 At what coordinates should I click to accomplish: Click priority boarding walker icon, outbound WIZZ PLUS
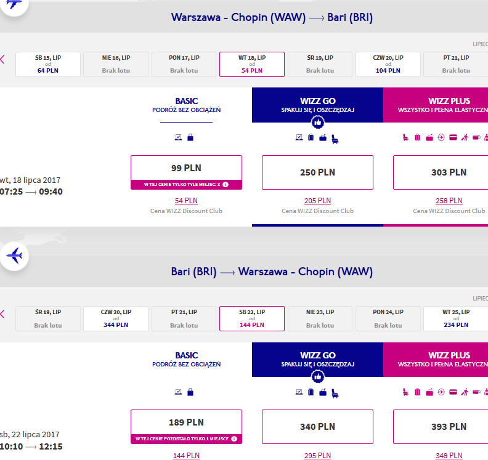tap(465, 137)
